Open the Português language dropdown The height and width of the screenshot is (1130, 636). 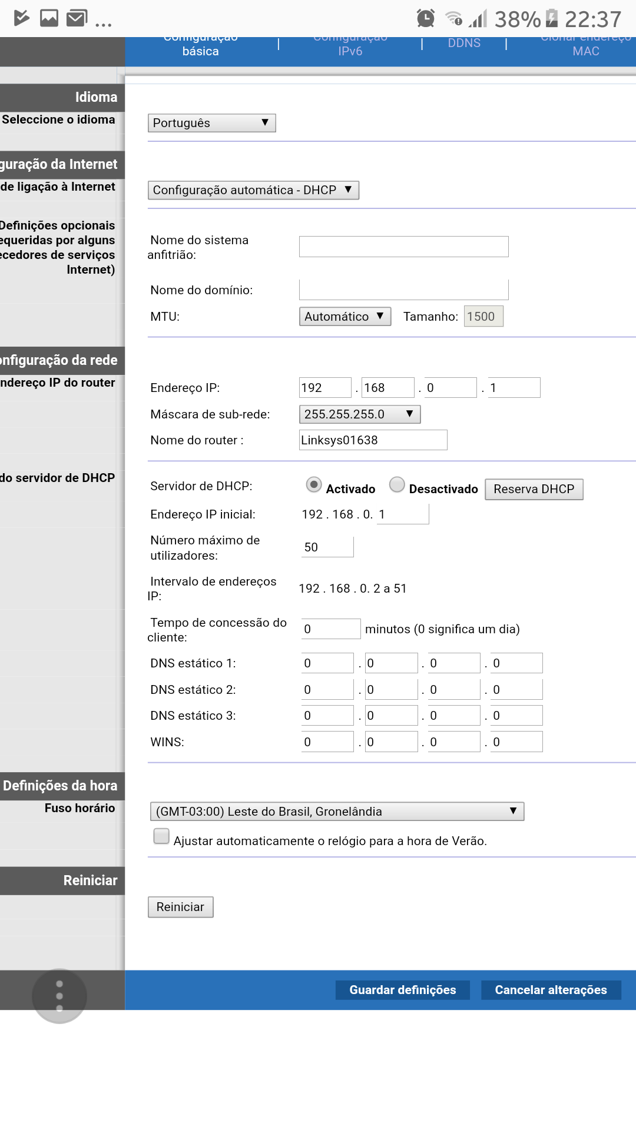pyautogui.click(x=211, y=123)
